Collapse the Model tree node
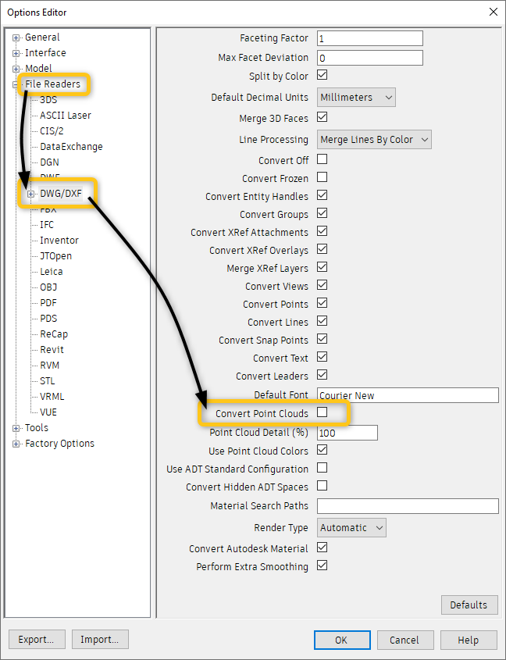This screenshot has width=506, height=660. pyautogui.click(x=16, y=68)
